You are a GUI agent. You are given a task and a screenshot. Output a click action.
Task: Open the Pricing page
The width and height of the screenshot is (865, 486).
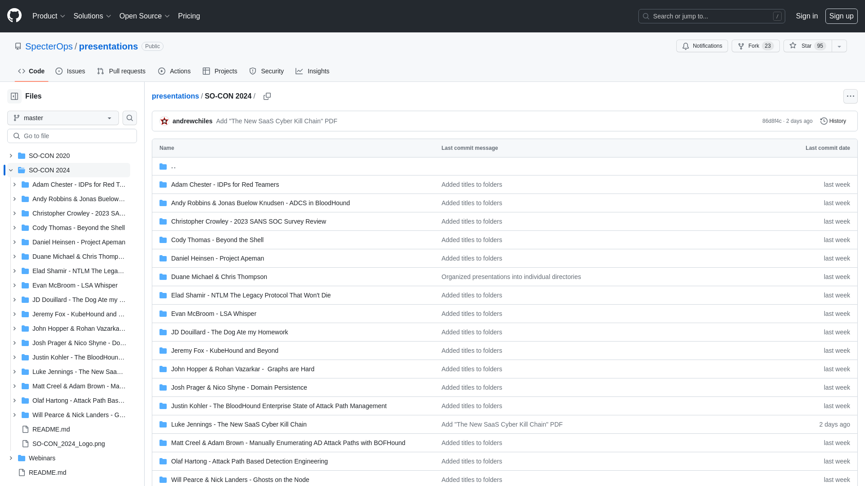coord(189,16)
